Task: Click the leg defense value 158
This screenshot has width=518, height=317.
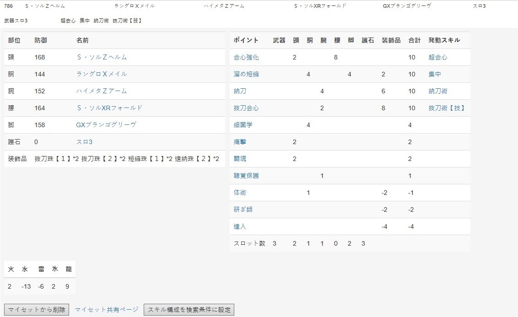Action: point(40,125)
